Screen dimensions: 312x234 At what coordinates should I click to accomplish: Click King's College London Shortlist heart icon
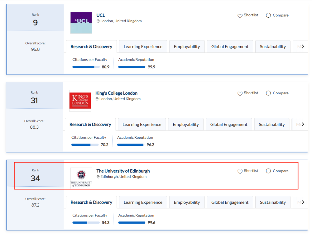click(240, 94)
